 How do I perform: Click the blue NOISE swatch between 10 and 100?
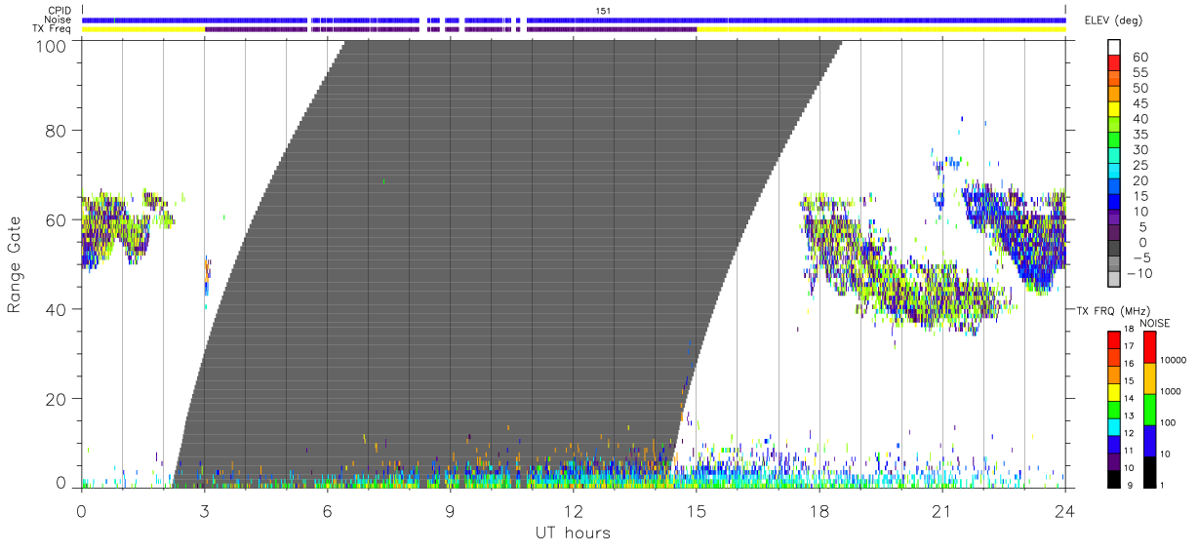pyautogui.click(x=1149, y=440)
